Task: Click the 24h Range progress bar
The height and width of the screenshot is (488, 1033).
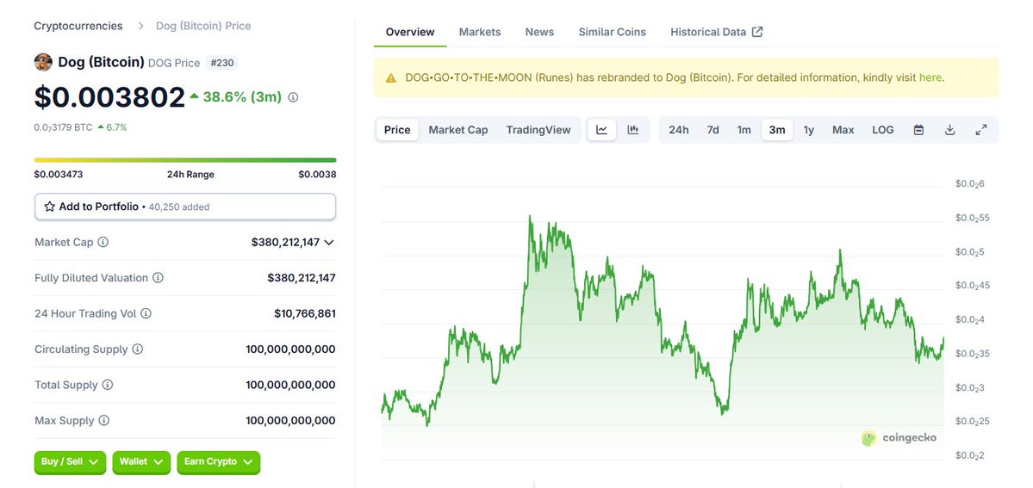Action: (185, 160)
